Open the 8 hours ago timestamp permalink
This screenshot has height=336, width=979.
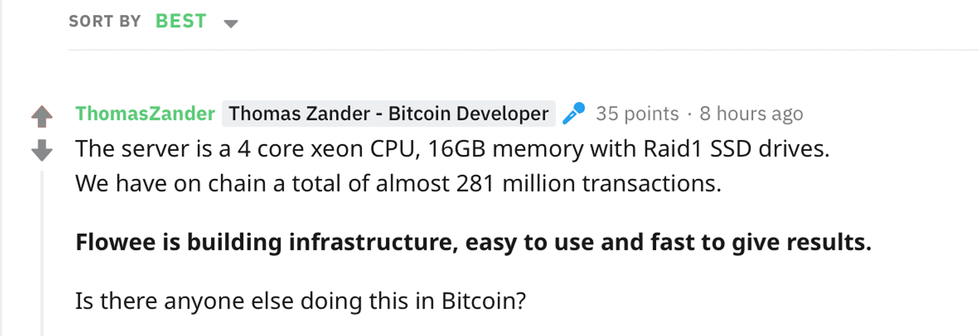tap(751, 114)
